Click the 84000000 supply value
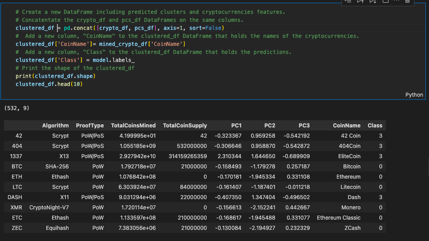 [194, 187]
